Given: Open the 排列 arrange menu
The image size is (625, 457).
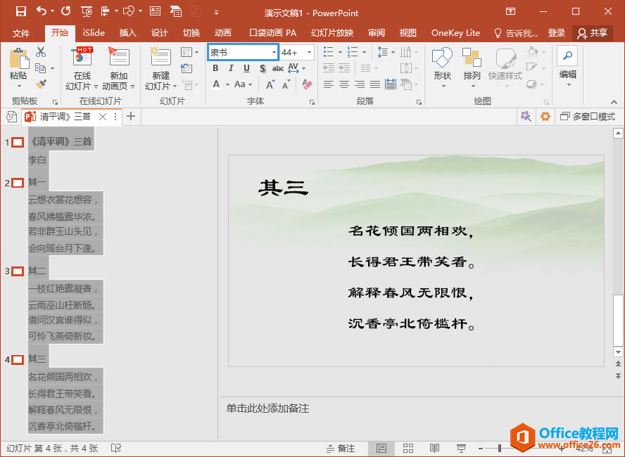Looking at the screenshot, I should [x=472, y=67].
